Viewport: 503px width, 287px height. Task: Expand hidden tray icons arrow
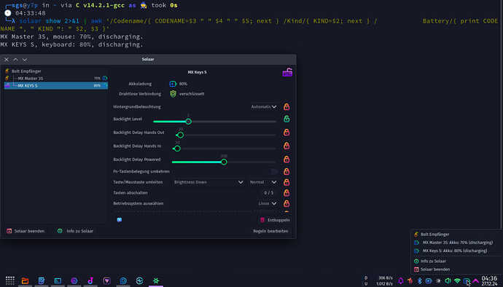[x=476, y=281]
